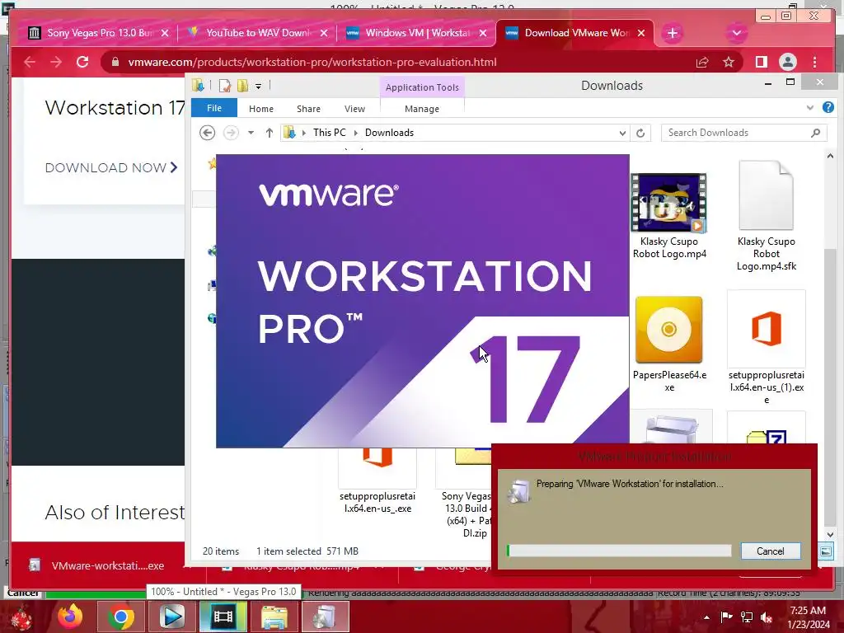Click Downloads in breadcrumb path
The image size is (844, 633).
[x=389, y=133]
